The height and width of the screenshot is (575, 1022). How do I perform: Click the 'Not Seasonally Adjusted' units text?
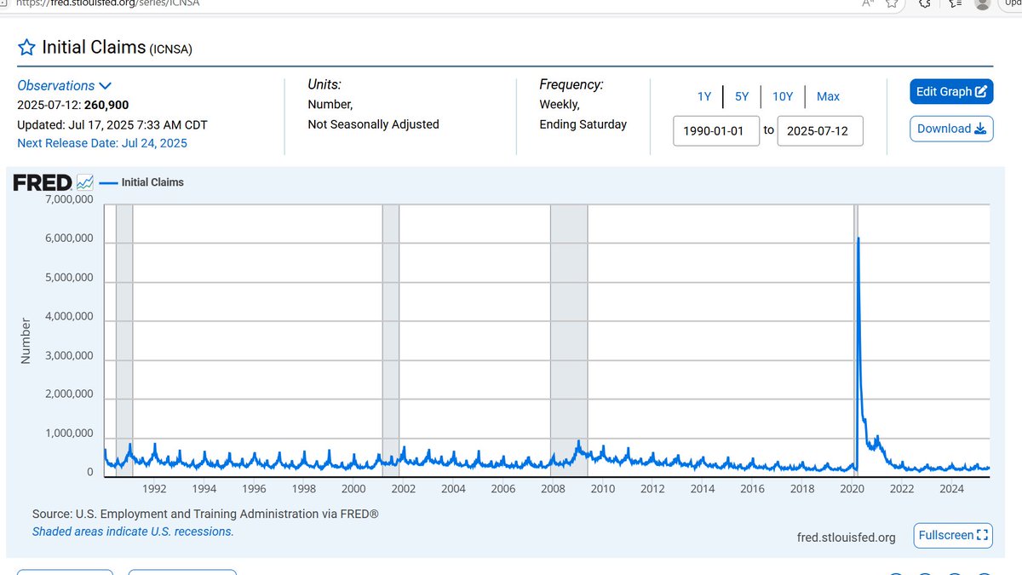coord(373,124)
